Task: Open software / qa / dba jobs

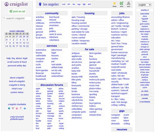Action: 120,87
